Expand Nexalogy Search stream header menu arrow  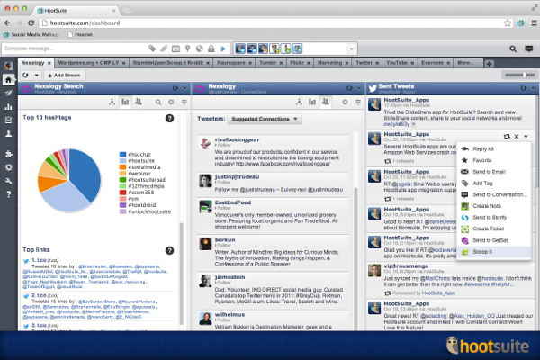[x=184, y=88]
